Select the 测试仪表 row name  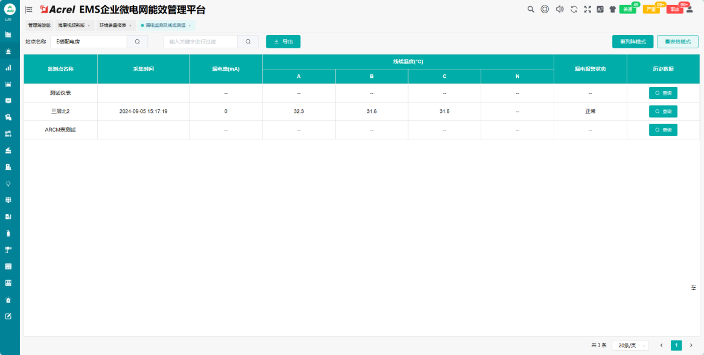(x=60, y=93)
